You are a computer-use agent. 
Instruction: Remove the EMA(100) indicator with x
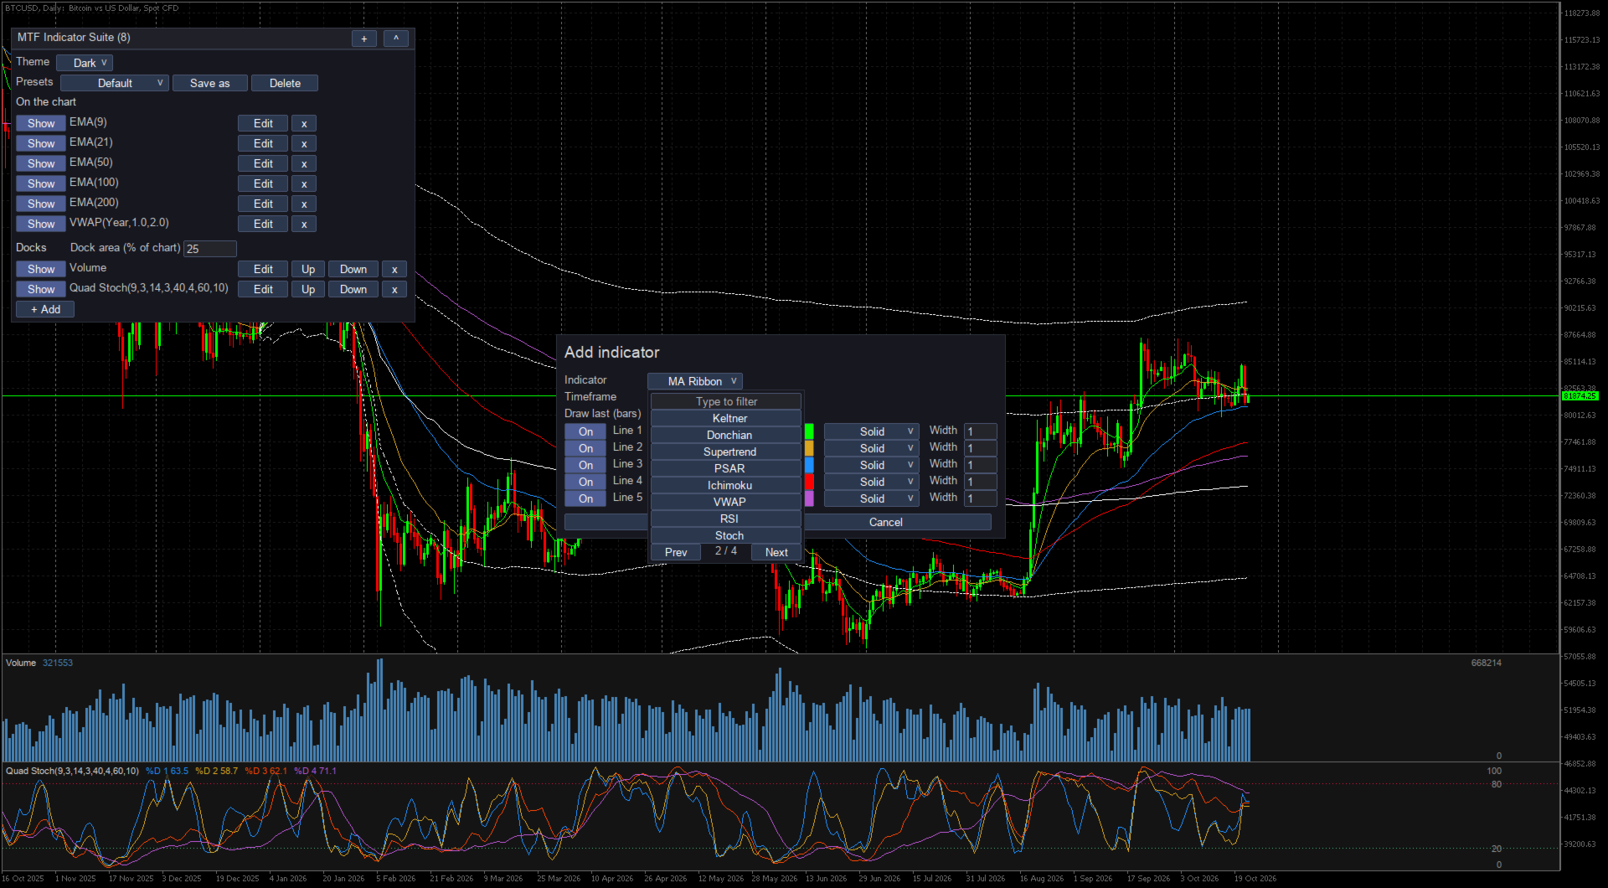click(304, 184)
